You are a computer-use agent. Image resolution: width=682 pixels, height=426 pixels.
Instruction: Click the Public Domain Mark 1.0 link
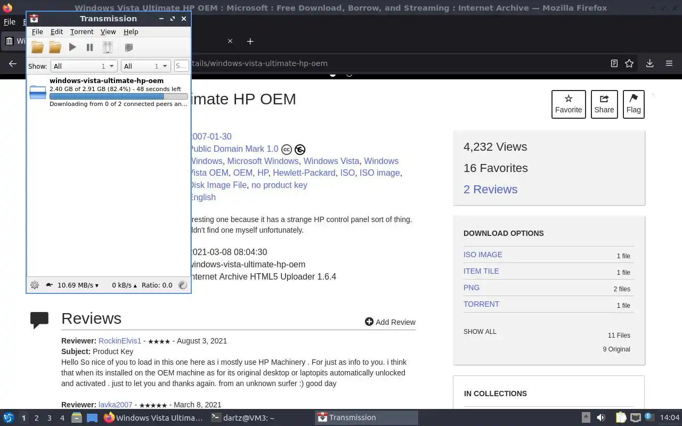point(234,149)
